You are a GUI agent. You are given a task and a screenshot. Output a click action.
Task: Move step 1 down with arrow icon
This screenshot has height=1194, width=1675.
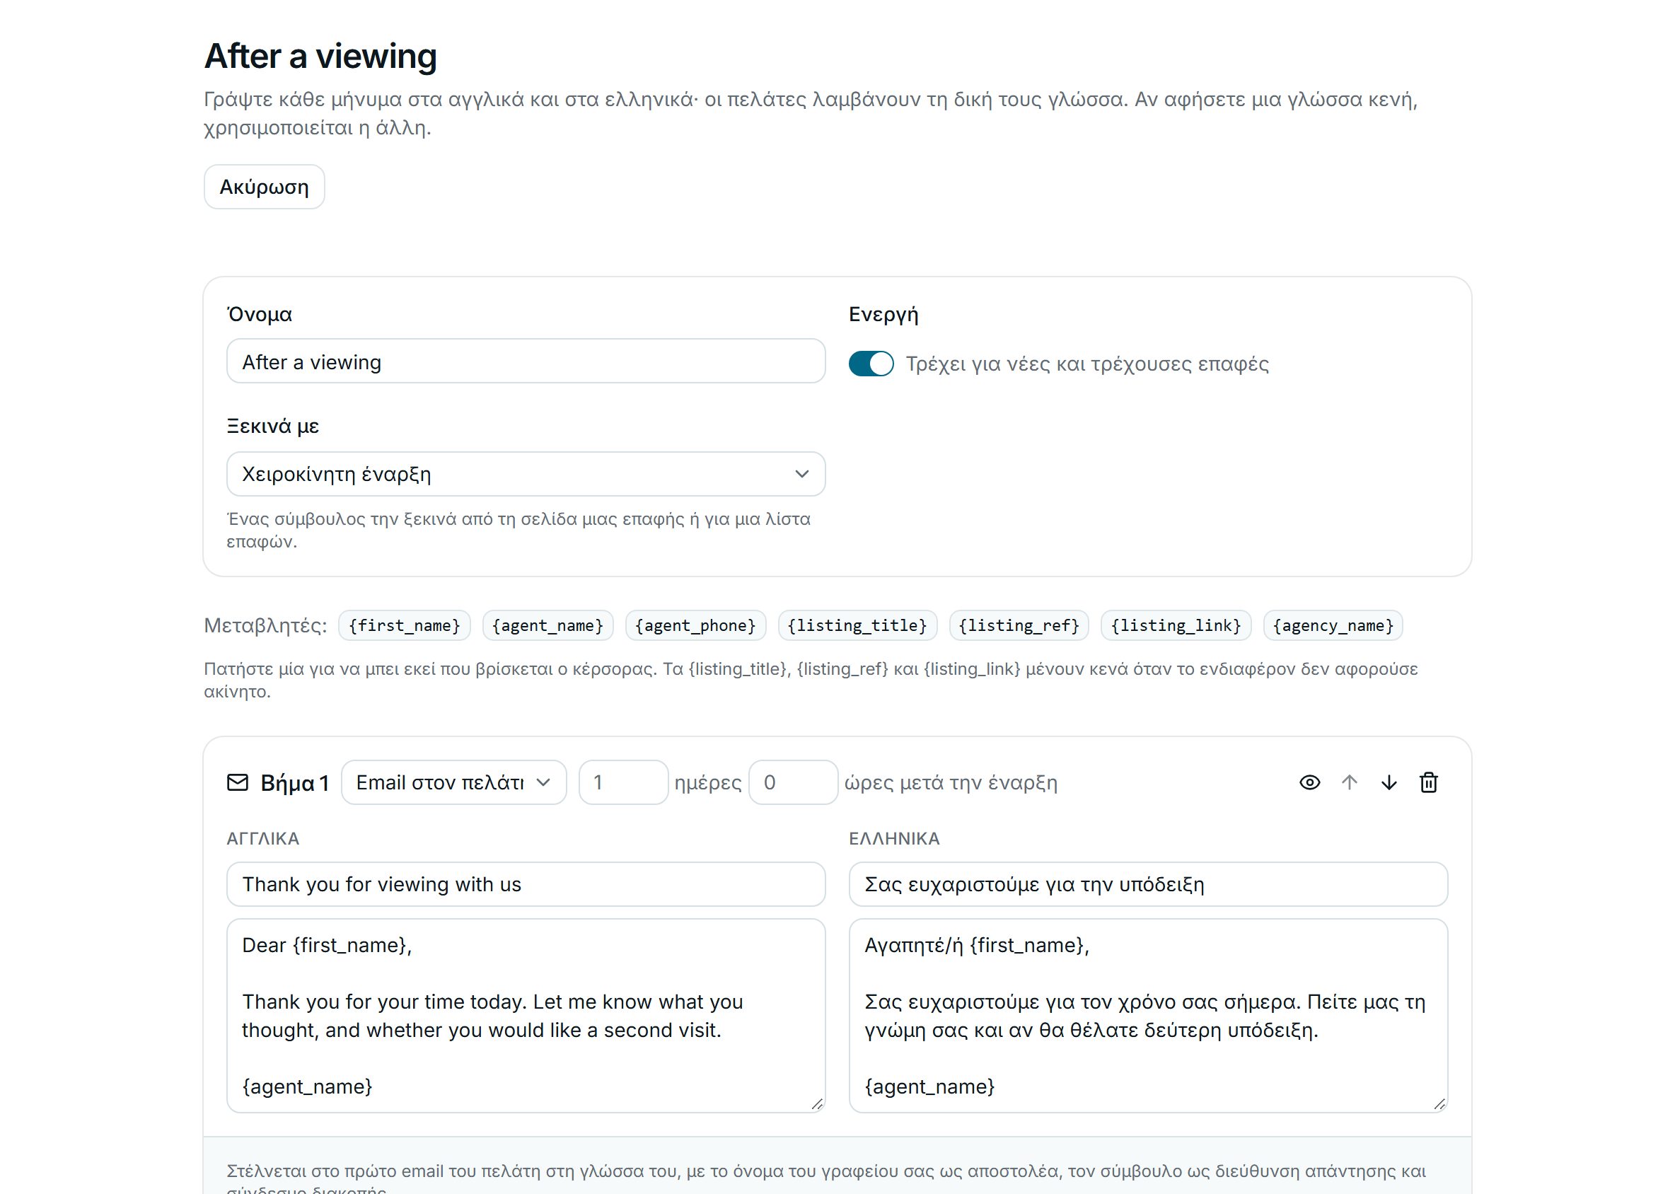1389,782
